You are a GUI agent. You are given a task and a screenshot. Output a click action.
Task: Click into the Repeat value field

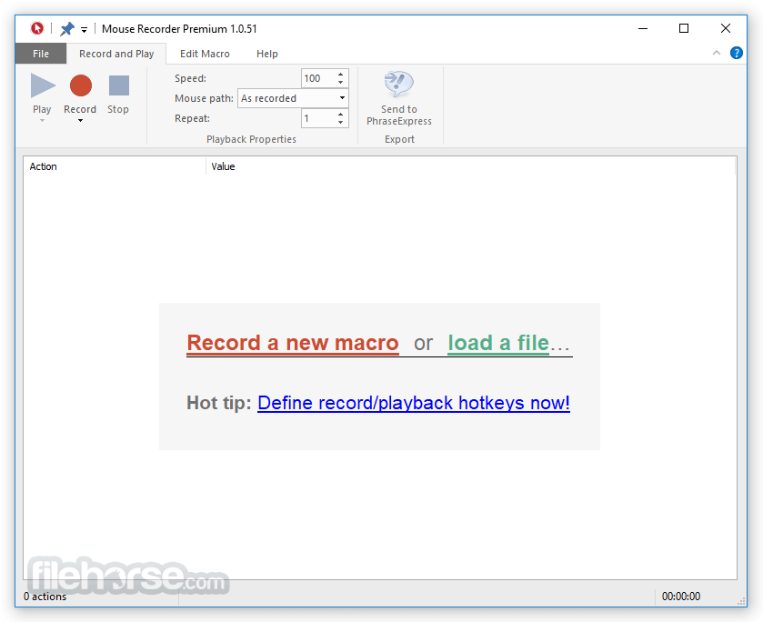(317, 118)
